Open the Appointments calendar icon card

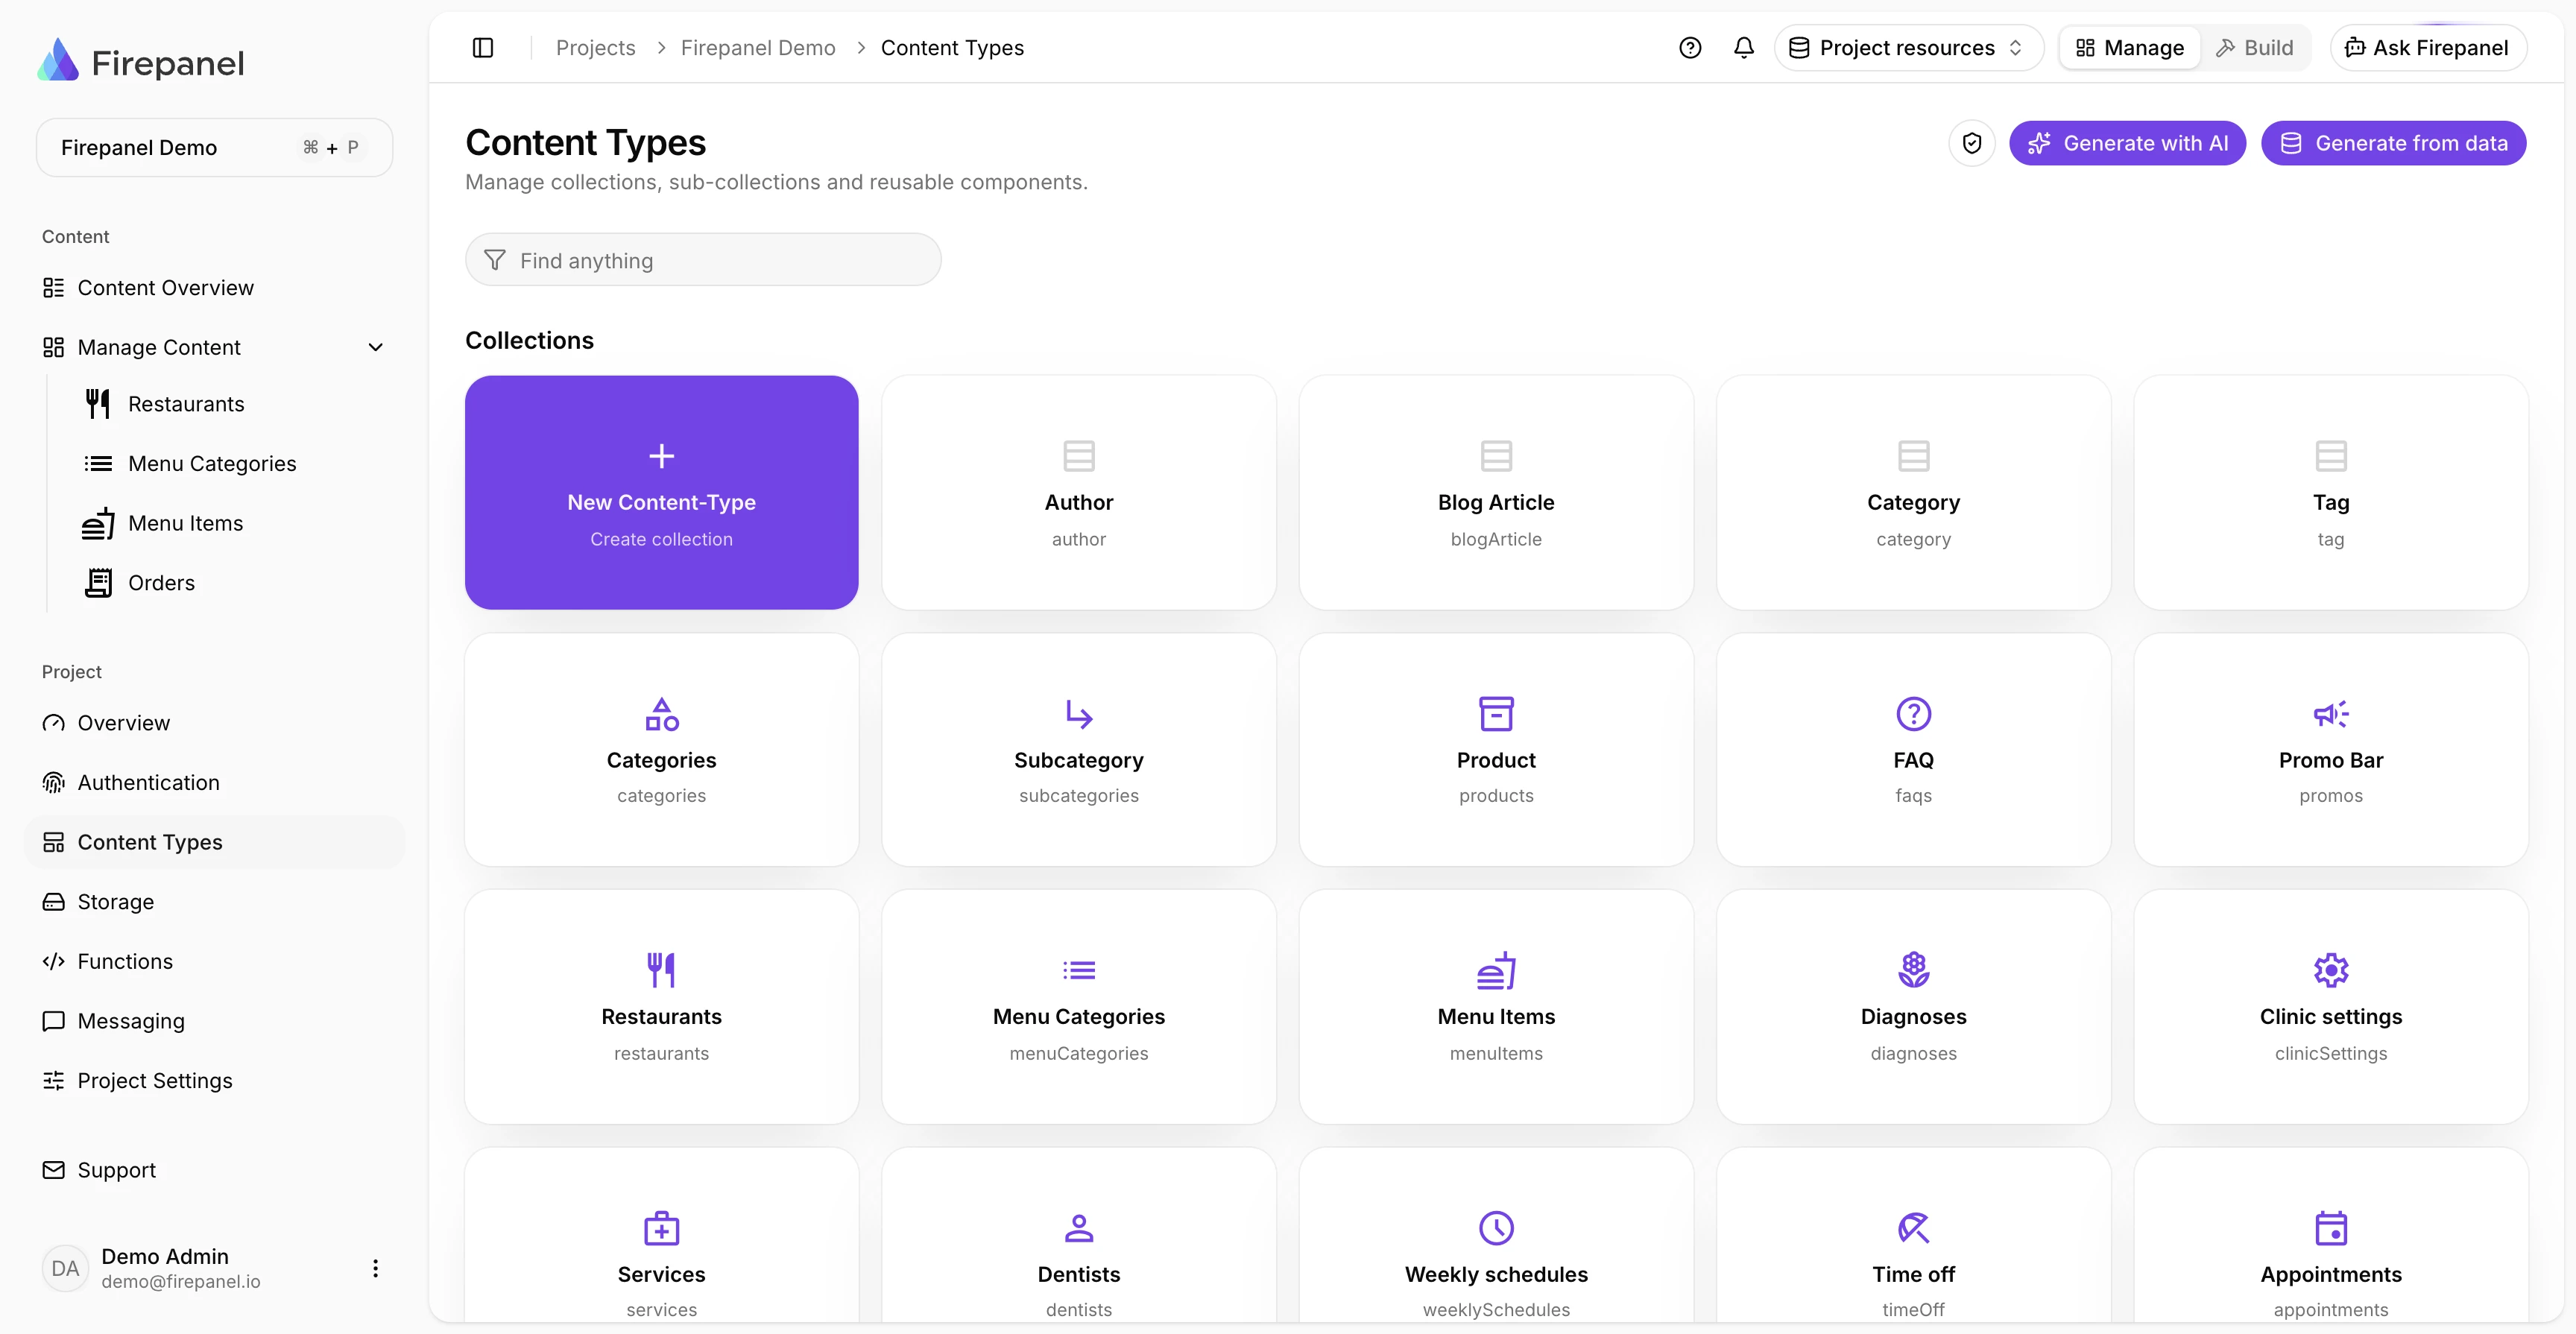[2331, 1228]
